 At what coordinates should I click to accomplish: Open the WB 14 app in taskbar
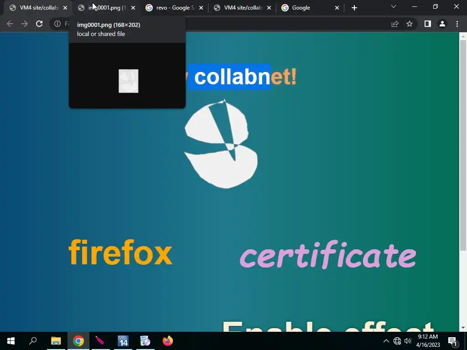pyautogui.click(x=123, y=341)
